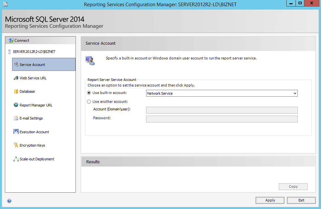Image resolution: width=321 pixels, height=209 pixels.
Task: Click the Exit button
Action: [x=301, y=200]
